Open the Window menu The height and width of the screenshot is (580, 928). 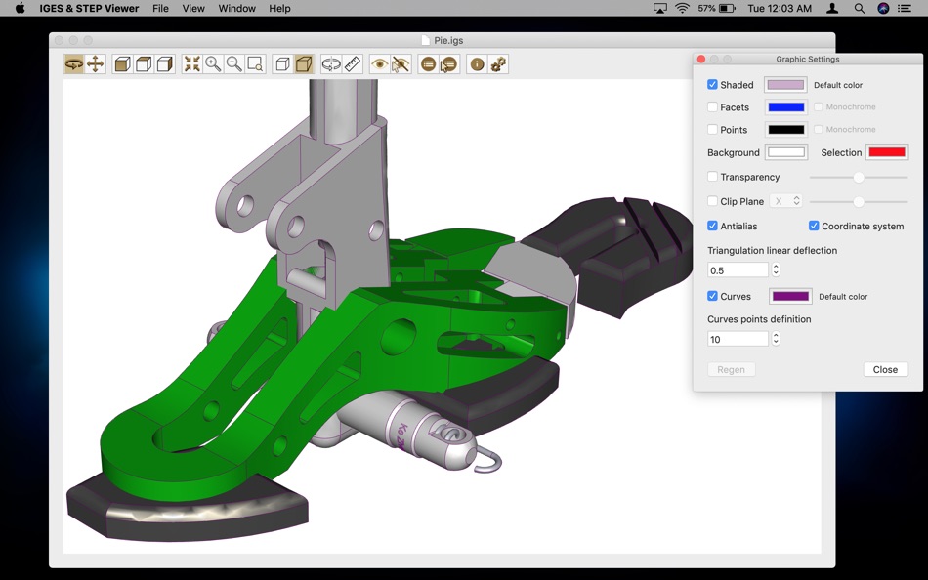pyautogui.click(x=236, y=8)
